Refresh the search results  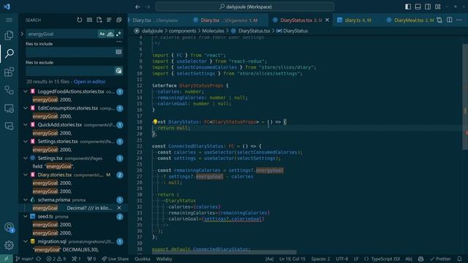[80, 20]
